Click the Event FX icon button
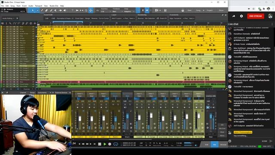This screenshot has width=275, height=155. pos(162,18)
